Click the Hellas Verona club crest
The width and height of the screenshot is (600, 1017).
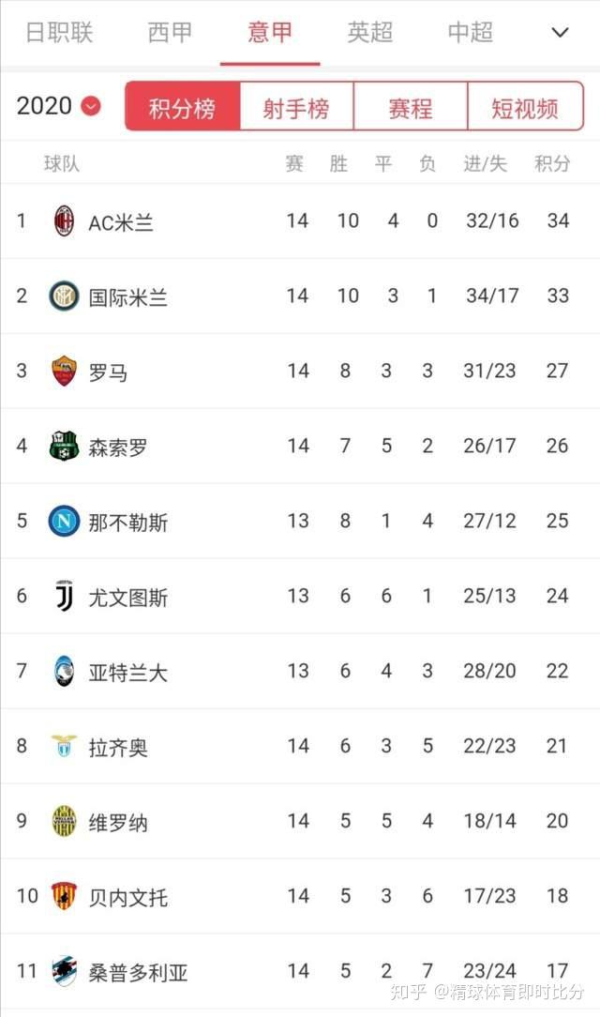[64, 822]
